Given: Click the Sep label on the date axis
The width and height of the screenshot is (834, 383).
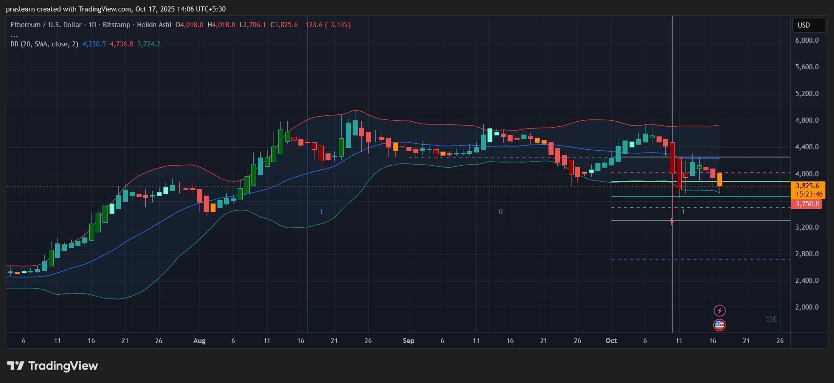Looking at the screenshot, I should click(408, 341).
